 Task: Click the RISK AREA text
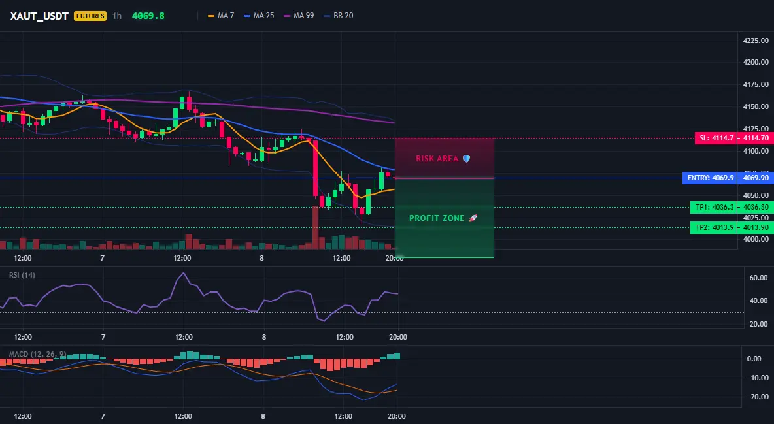(x=437, y=159)
